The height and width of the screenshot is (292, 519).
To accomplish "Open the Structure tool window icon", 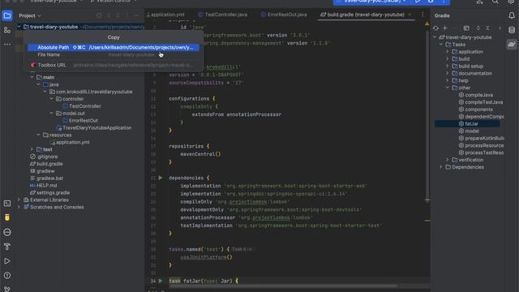I will click(7, 30).
